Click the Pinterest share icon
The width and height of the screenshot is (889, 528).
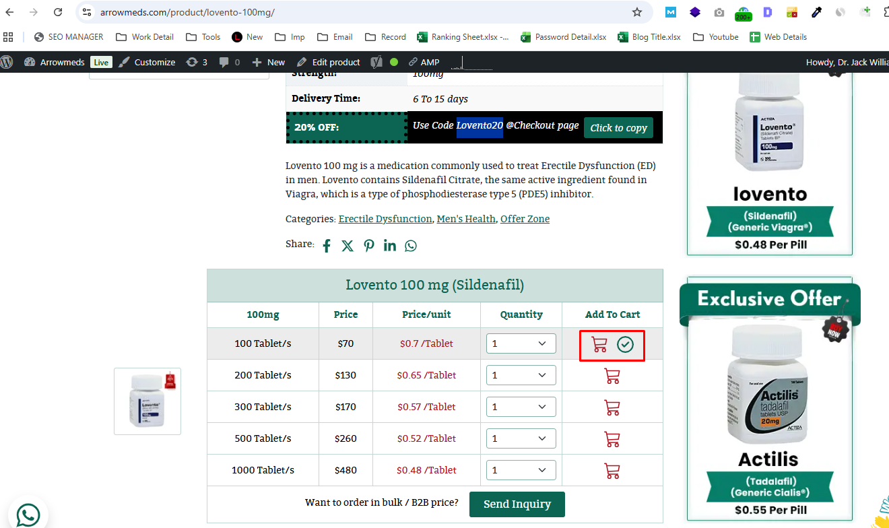point(369,246)
